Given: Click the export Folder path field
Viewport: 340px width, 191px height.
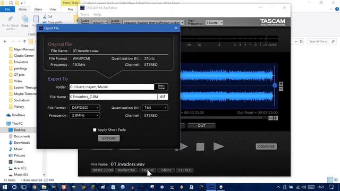Looking at the screenshot, I should (x=112, y=87).
